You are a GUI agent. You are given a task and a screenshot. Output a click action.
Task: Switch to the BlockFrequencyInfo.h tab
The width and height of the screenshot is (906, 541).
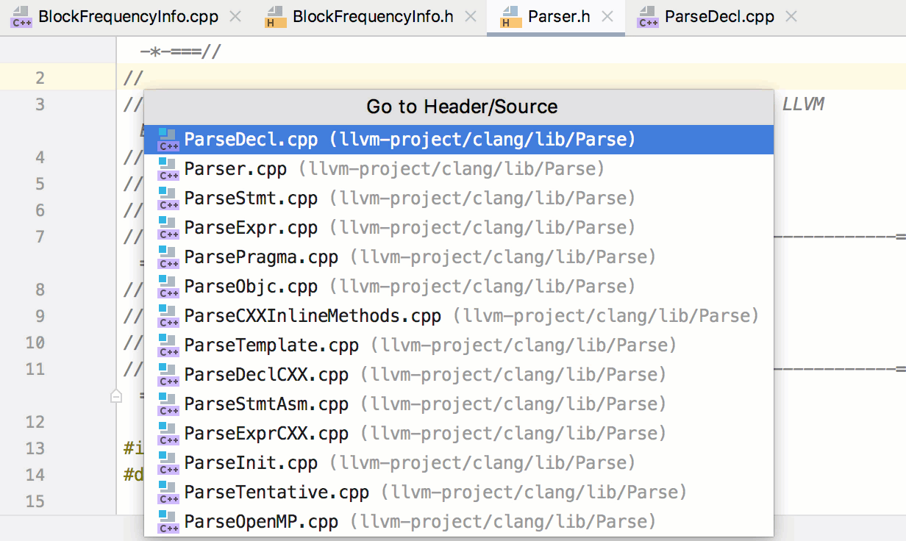372,17
